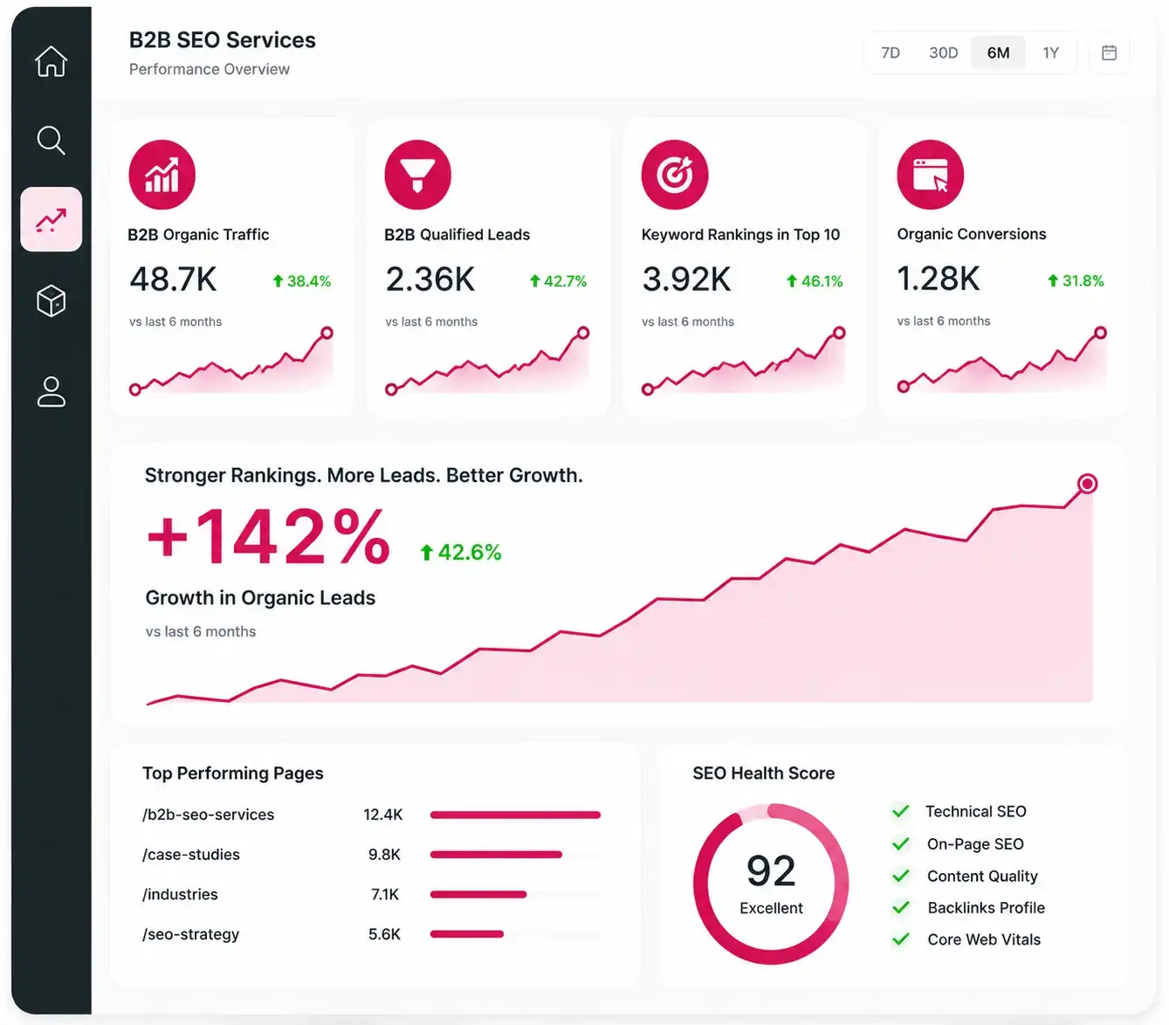Toggle the Content Quality checkmark
Viewport: 1169px width, 1025px height.
click(901, 876)
